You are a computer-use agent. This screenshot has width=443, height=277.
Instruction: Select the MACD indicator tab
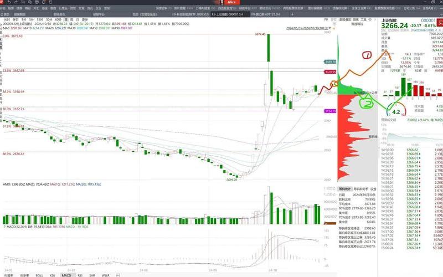[x=66, y=275]
